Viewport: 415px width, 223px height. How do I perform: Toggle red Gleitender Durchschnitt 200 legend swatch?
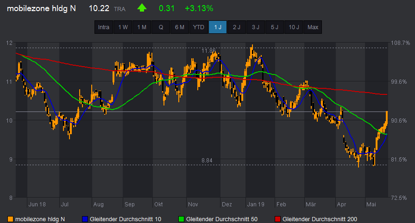tap(278, 219)
